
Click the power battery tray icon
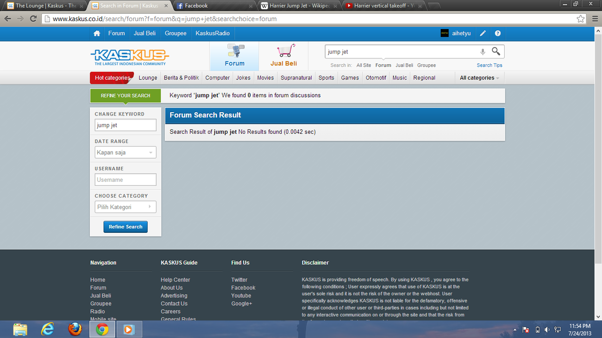click(538, 330)
